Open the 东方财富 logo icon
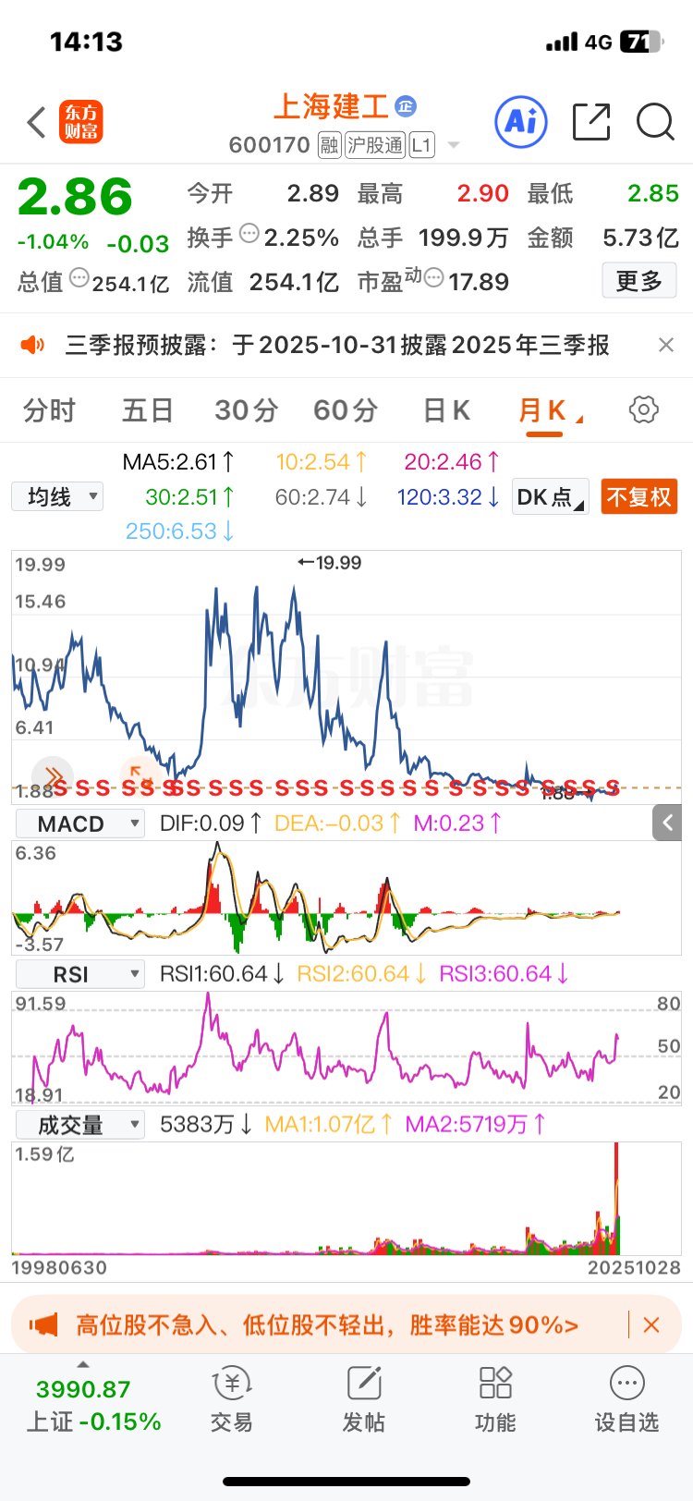Screen dimensions: 693x1501 point(81,122)
